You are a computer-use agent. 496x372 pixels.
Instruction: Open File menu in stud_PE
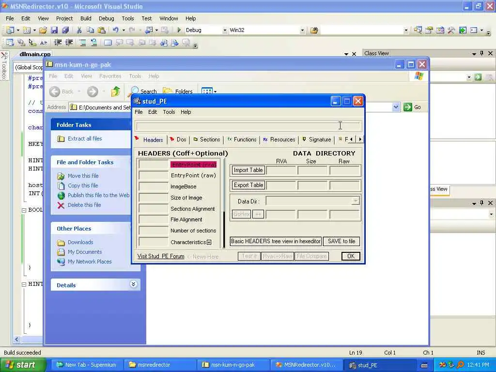(139, 112)
